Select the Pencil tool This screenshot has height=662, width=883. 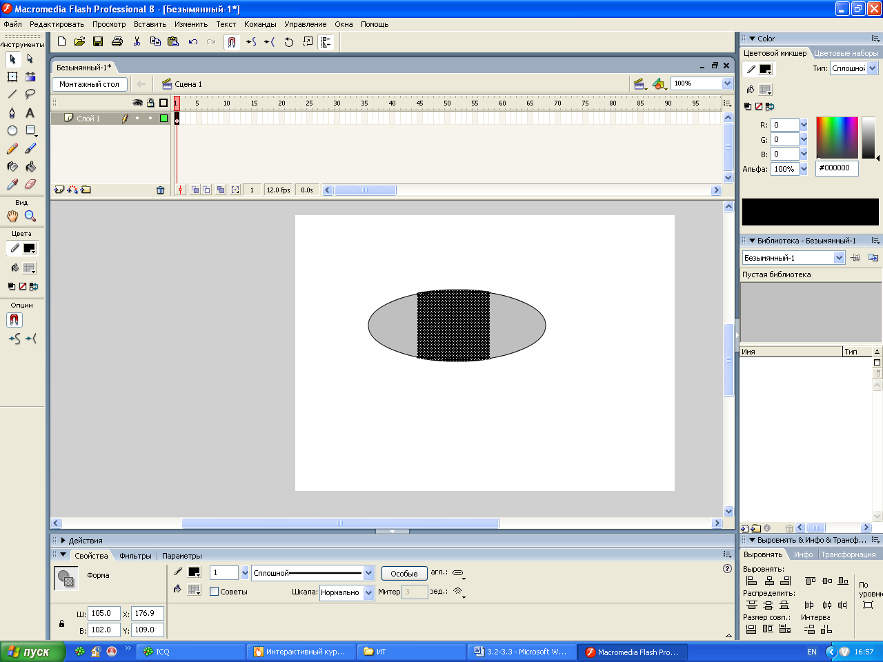click(12, 148)
